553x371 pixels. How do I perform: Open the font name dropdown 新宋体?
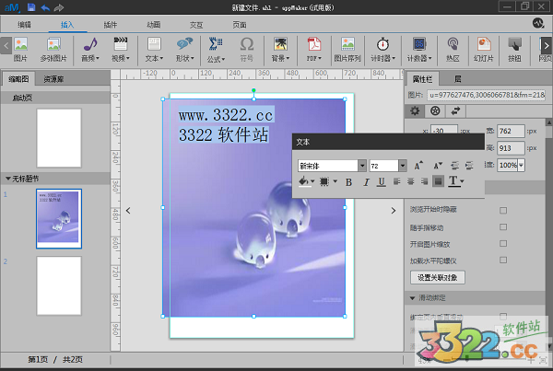tap(331, 166)
